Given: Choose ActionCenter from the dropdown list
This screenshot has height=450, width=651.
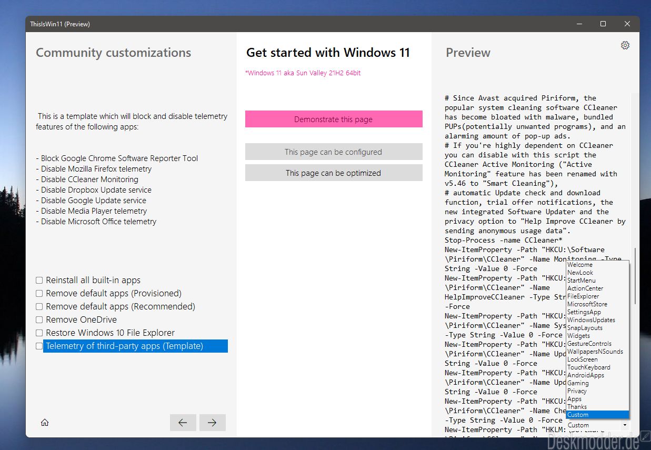Looking at the screenshot, I should tap(597, 288).
